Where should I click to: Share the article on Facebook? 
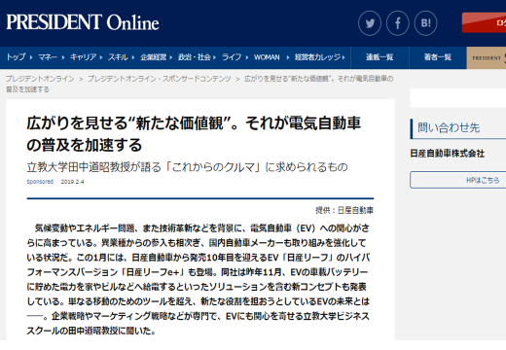click(398, 23)
